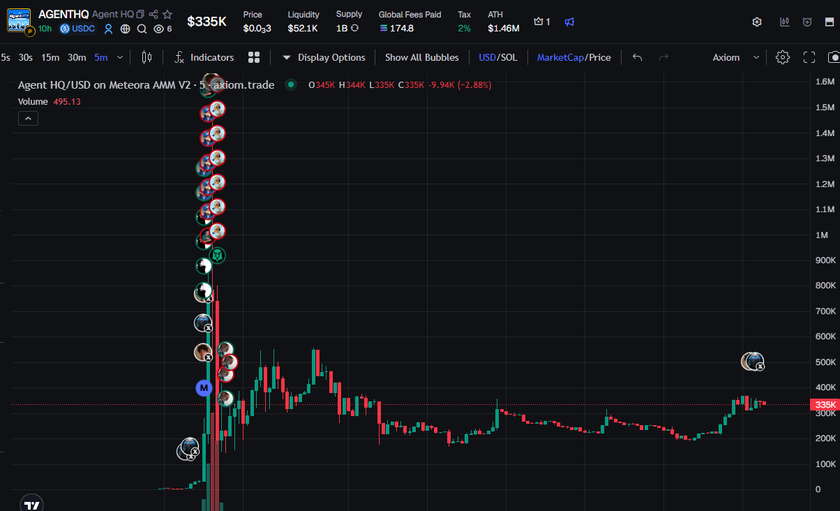The width and height of the screenshot is (840, 511).
Task: Add a price alert with alarm-plus icon
Action: 807,22
